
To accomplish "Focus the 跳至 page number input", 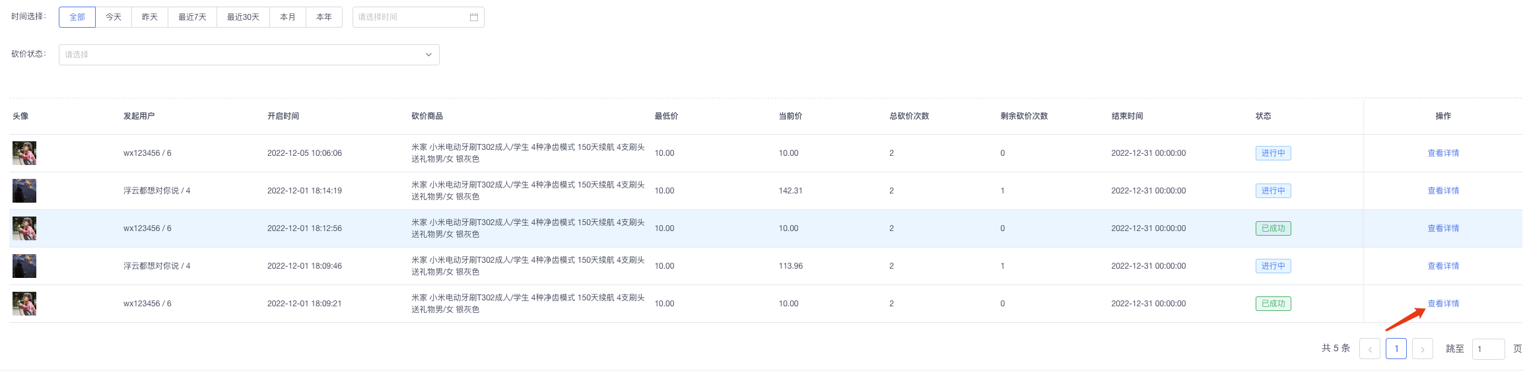I will coord(1488,349).
